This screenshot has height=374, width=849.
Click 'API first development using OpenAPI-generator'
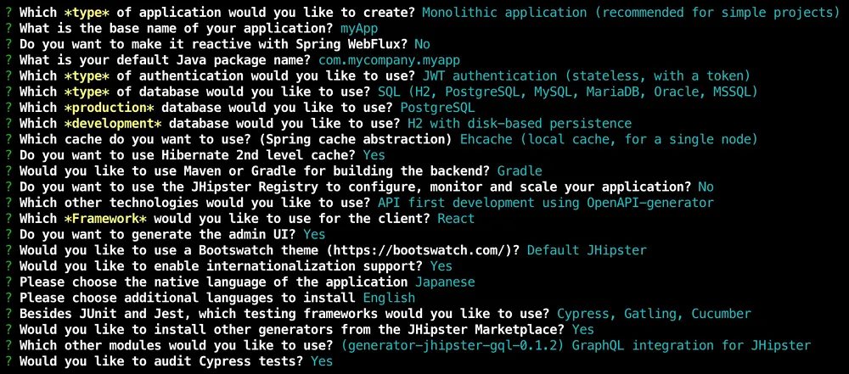click(546, 203)
